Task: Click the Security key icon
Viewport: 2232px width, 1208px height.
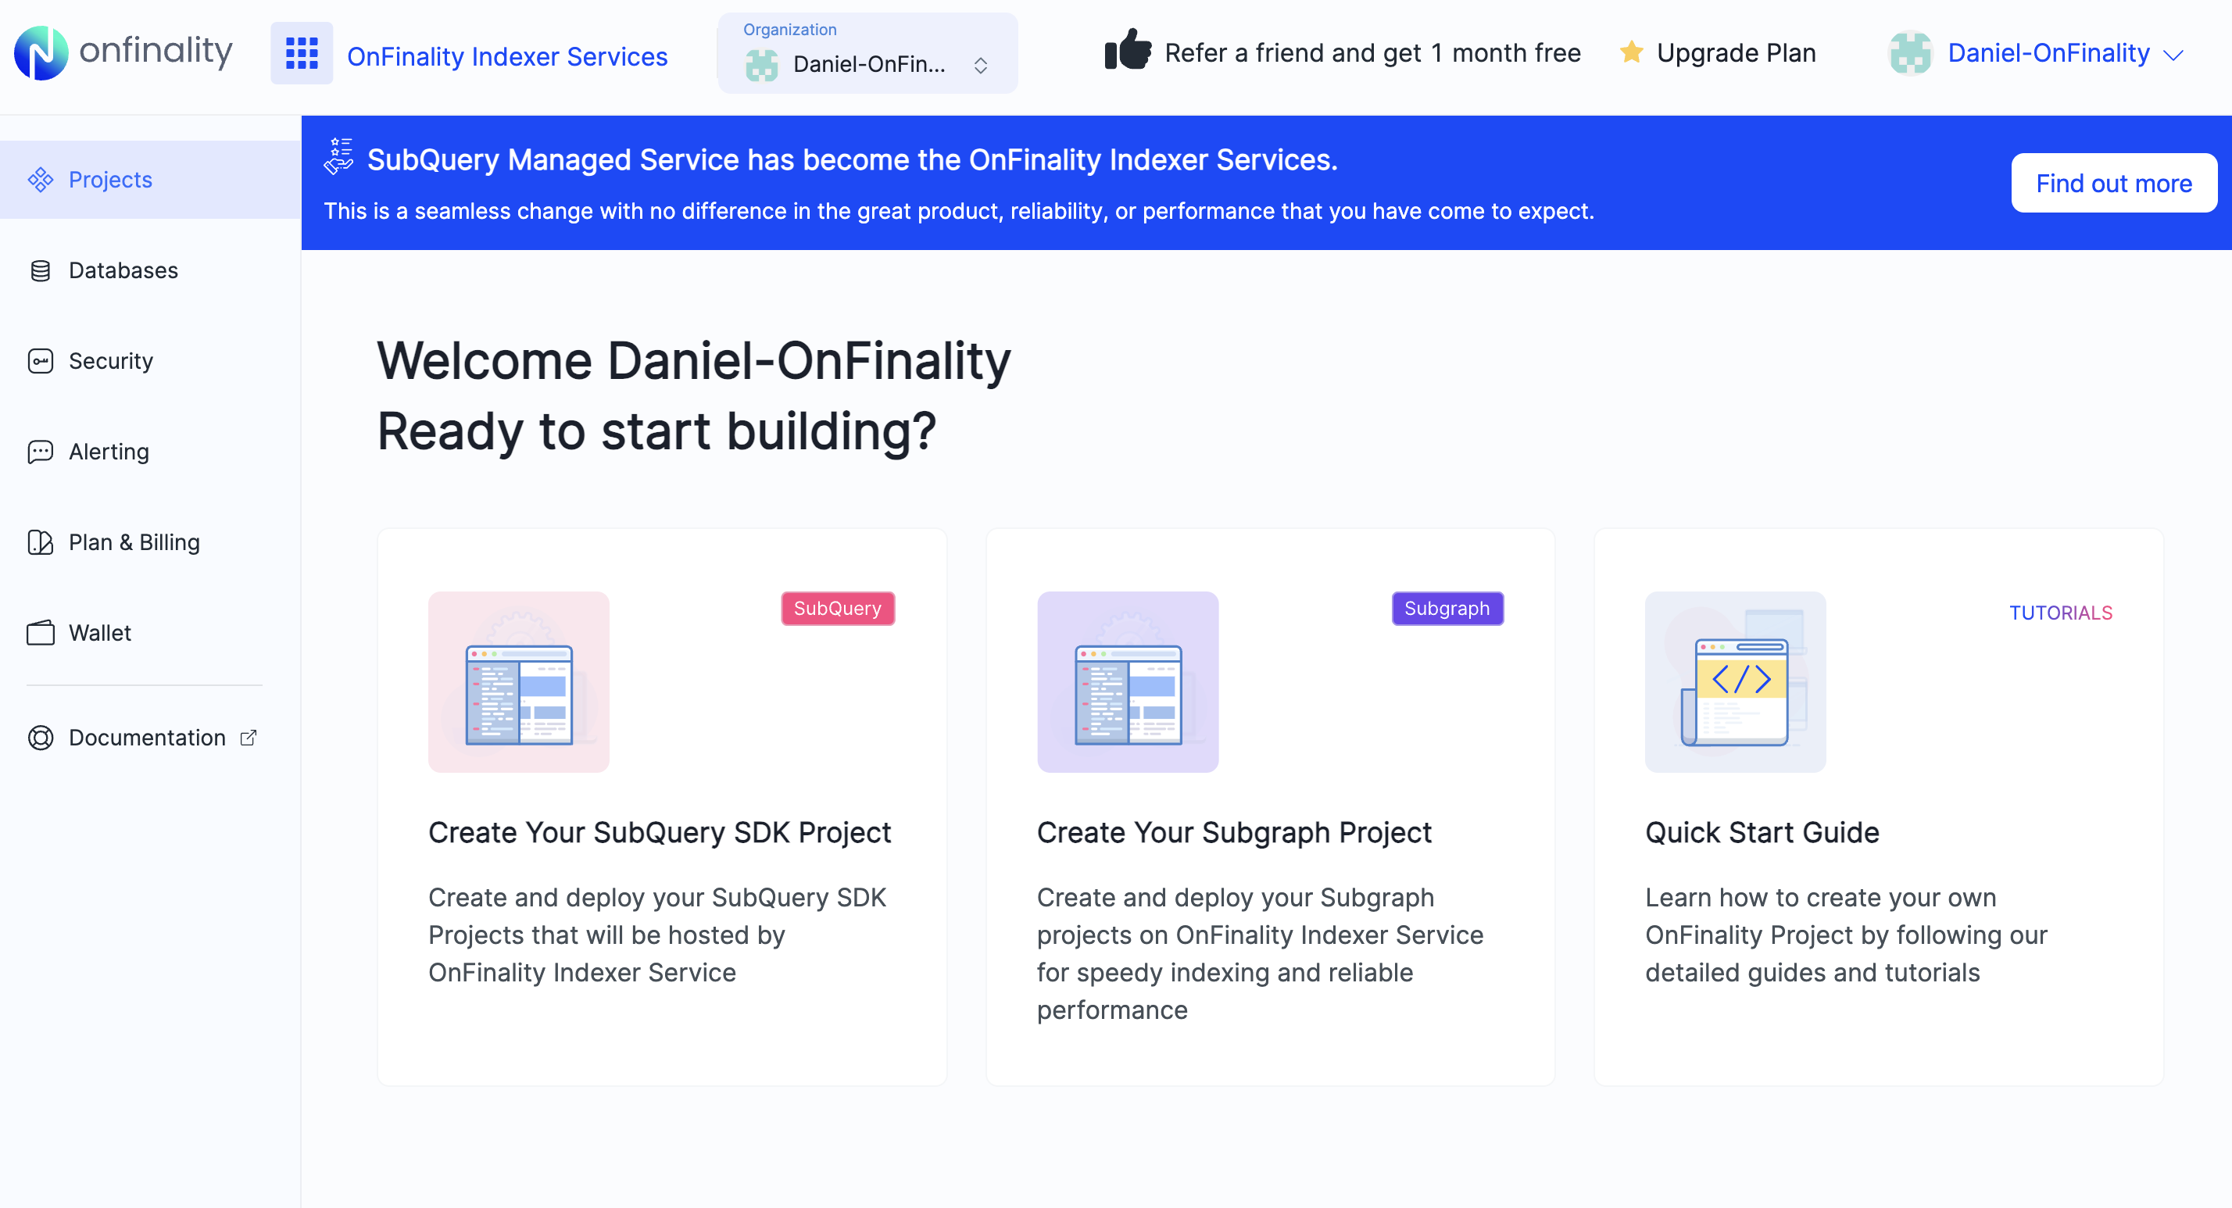Action: tap(40, 360)
